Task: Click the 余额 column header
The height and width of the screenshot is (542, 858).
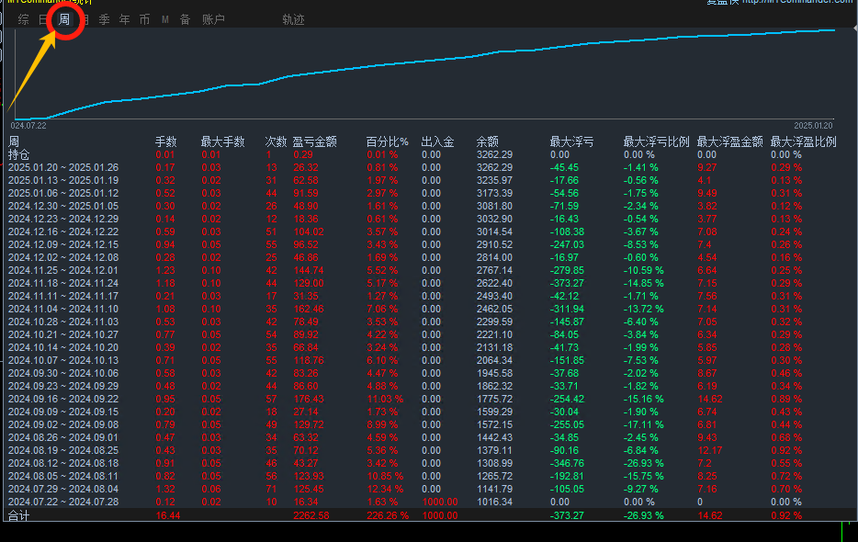Action: pyautogui.click(x=488, y=141)
